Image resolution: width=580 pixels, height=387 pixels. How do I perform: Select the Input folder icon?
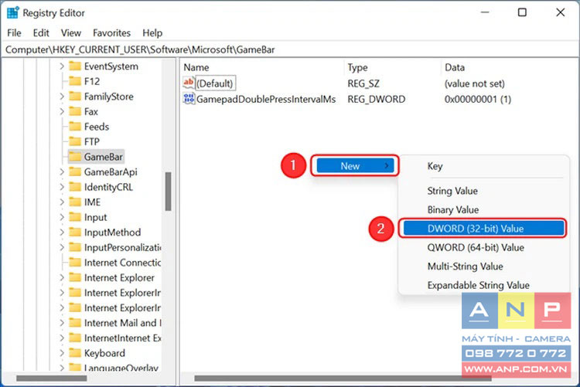75,217
